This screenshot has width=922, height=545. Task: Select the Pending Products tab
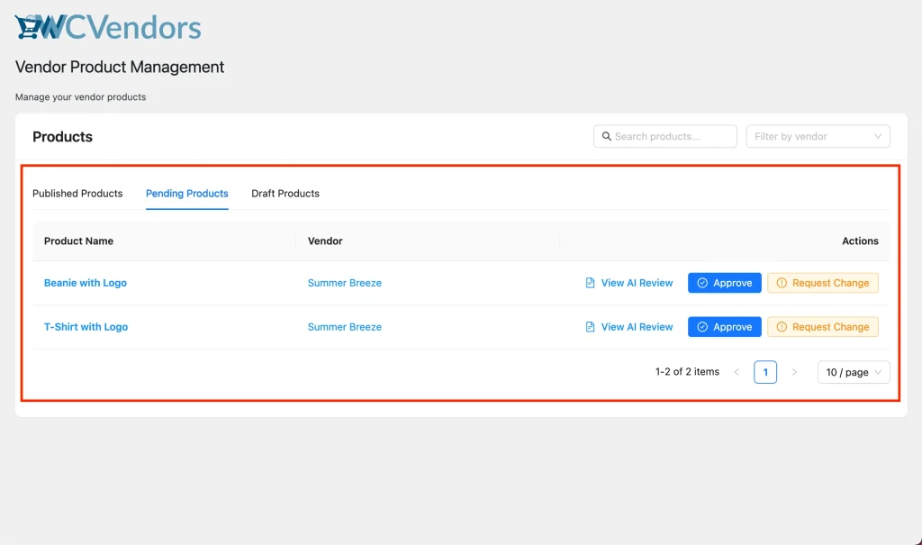pyautogui.click(x=186, y=193)
